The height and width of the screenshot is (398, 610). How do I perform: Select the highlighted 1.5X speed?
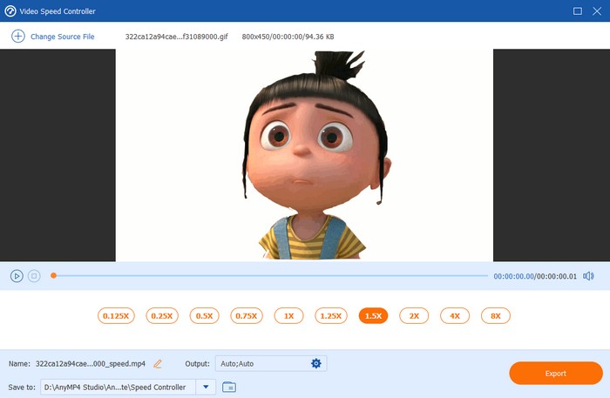[373, 315]
